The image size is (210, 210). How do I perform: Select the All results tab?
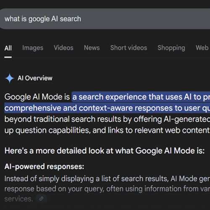coord(8,48)
